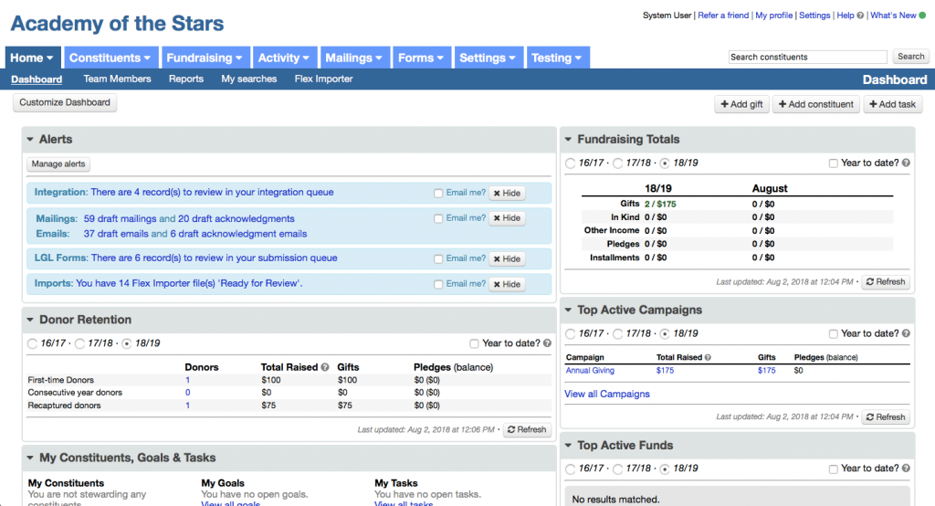Open the Activity dropdown menu
Screen dimensions: 935x506
click(x=285, y=58)
